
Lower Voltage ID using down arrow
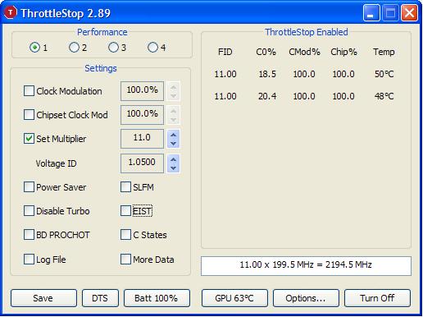click(173, 168)
